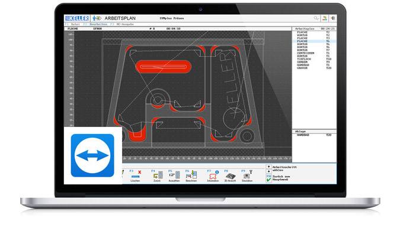Viewport: 403px width, 228px height.
Task: Click the KELLER logo
Action: pyautogui.click(x=77, y=18)
